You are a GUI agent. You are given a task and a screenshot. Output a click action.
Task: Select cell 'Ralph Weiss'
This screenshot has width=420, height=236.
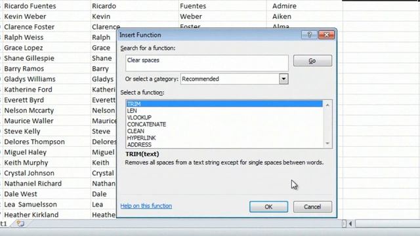pyautogui.click(x=47, y=37)
